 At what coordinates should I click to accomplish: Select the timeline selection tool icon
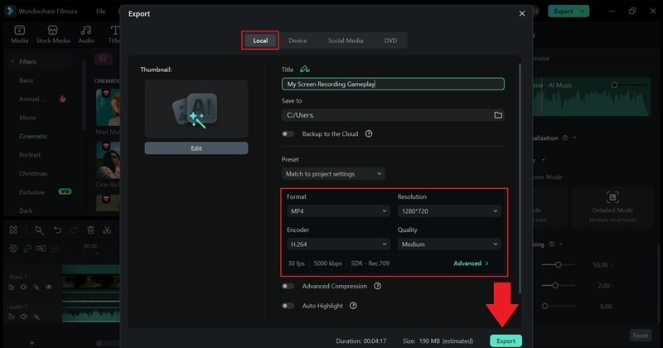(39, 230)
